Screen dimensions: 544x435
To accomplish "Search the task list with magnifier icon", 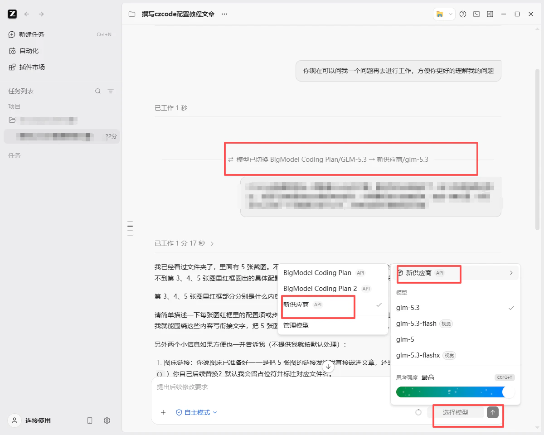I will coord(98,91).
